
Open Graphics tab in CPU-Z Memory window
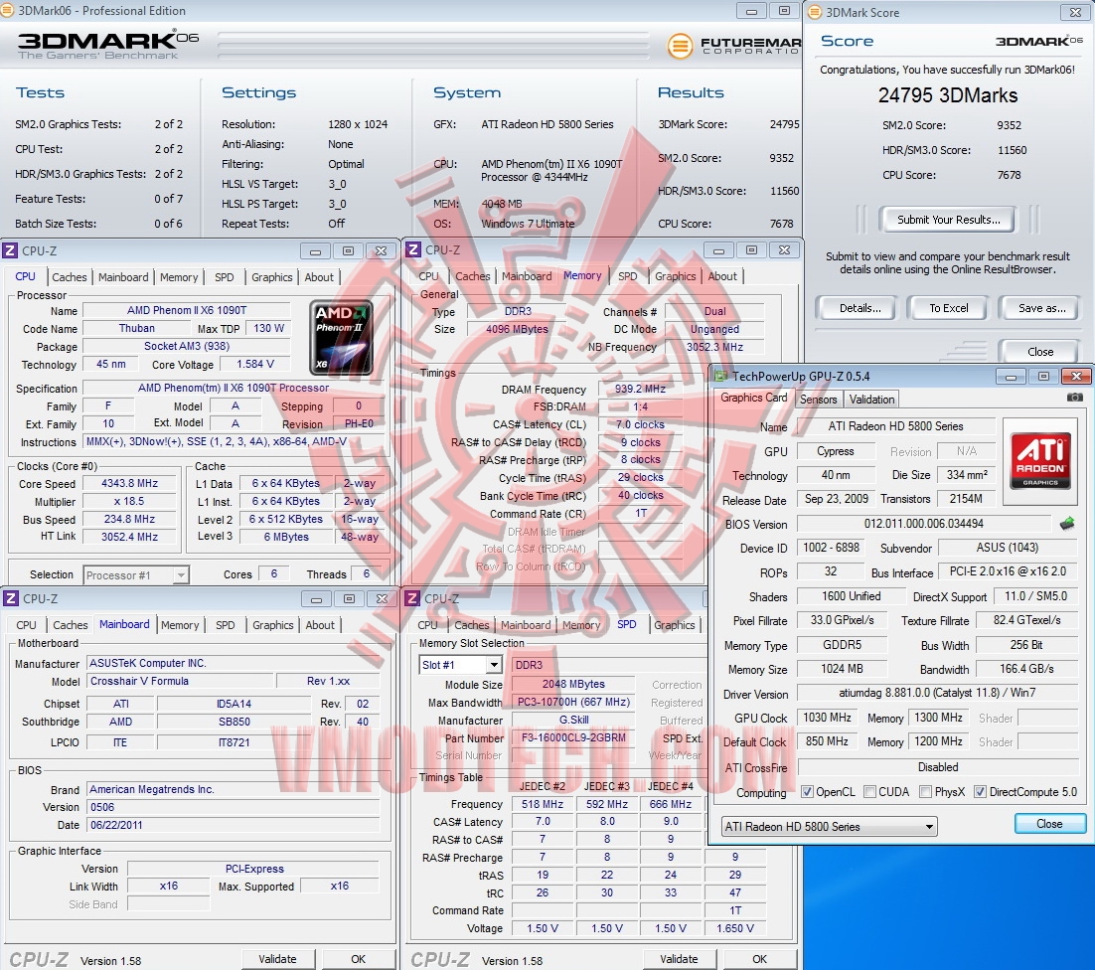pos(676,276)
